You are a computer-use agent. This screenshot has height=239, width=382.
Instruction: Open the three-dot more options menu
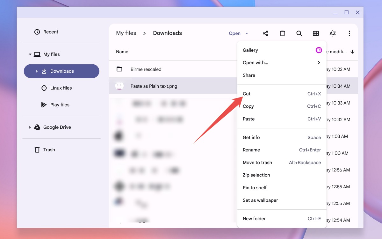pyautogui.click(x=349, y=33)
